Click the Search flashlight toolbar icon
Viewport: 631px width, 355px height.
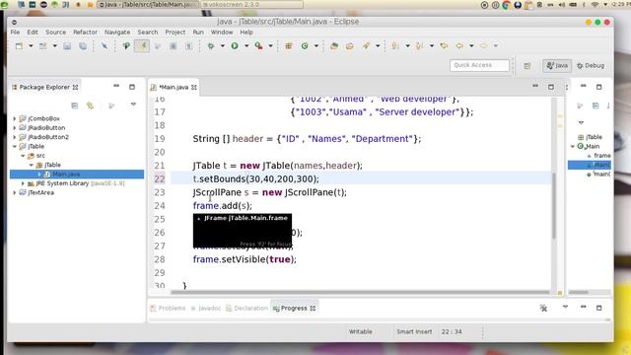pos(366,46)
